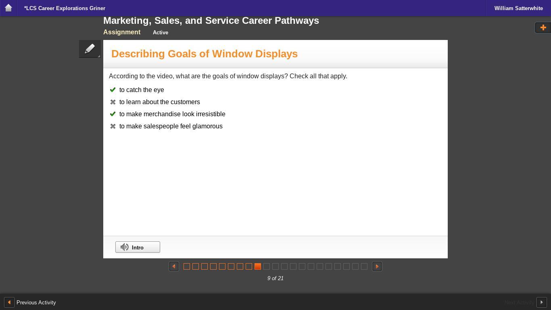Select the highlighted current question 9 square
This screenshot has width=551, height=310.
click(x=258, y=266)
